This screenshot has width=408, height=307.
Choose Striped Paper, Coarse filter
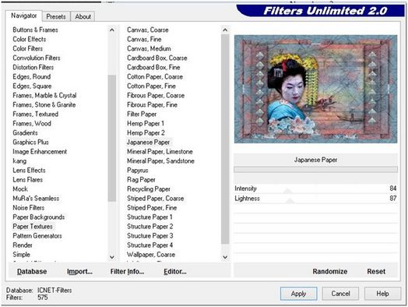(x=156, y=199)
